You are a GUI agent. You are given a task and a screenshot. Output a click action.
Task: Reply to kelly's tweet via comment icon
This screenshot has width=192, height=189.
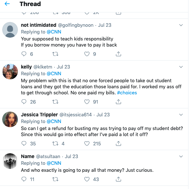[x=24, y=102]
